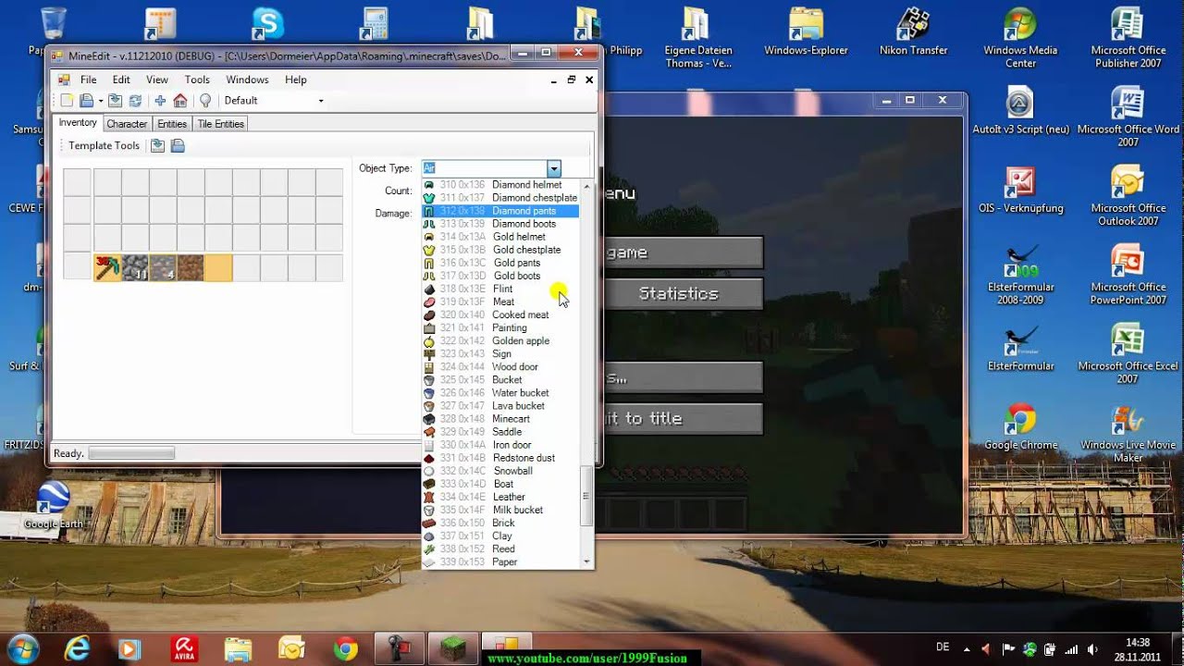Click the New file icon in MineEdit toolbar
The width and height of the screenshot is (1184, 666).
coord(67,101)
